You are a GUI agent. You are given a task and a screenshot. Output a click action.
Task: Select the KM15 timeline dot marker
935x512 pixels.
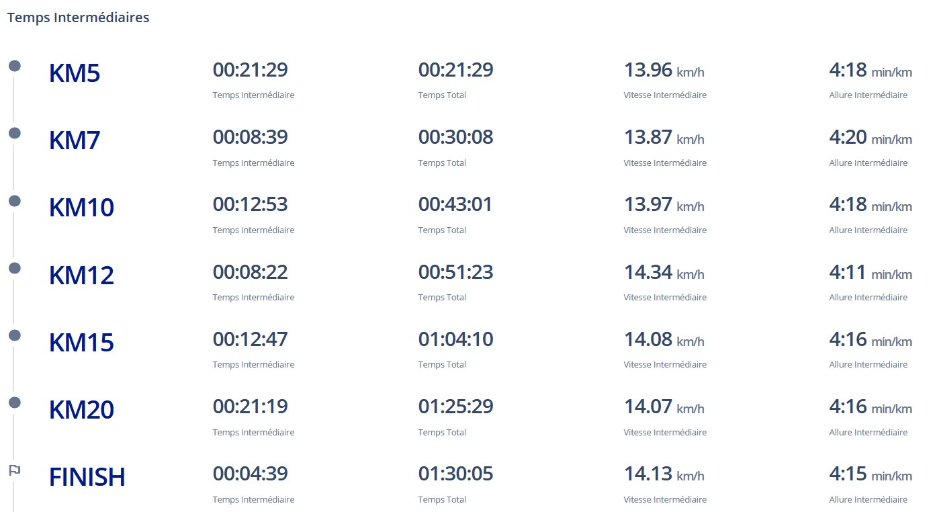pyautogui.click(x=14, y=335)
